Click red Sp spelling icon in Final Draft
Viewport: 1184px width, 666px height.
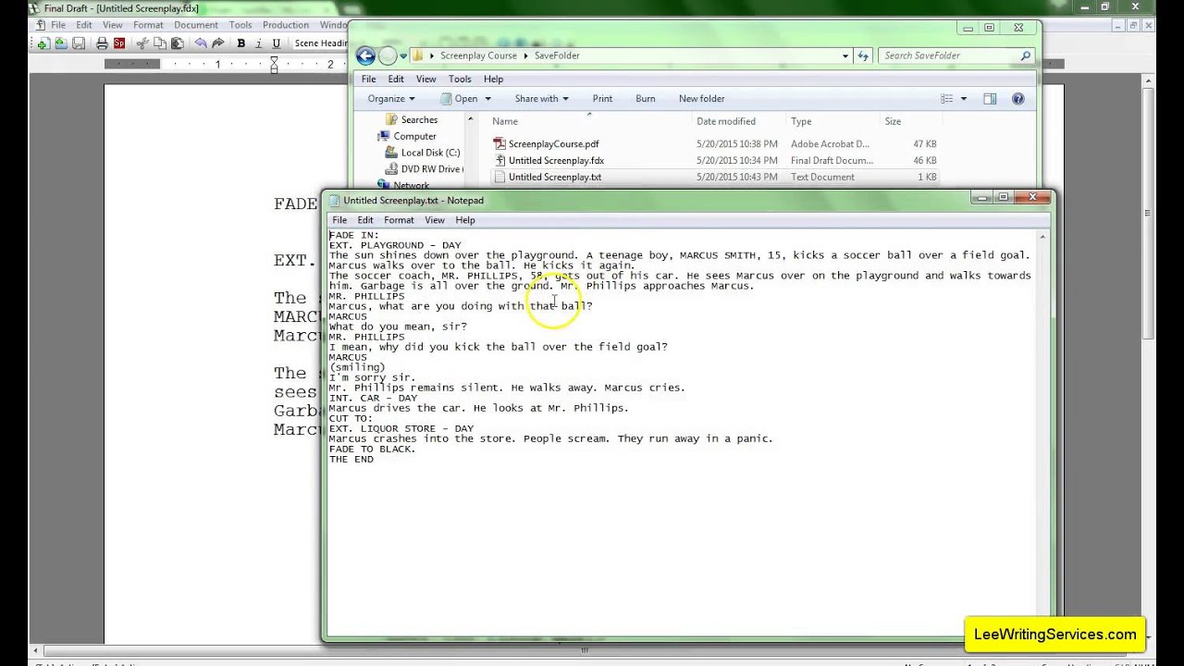coord(119,43)
